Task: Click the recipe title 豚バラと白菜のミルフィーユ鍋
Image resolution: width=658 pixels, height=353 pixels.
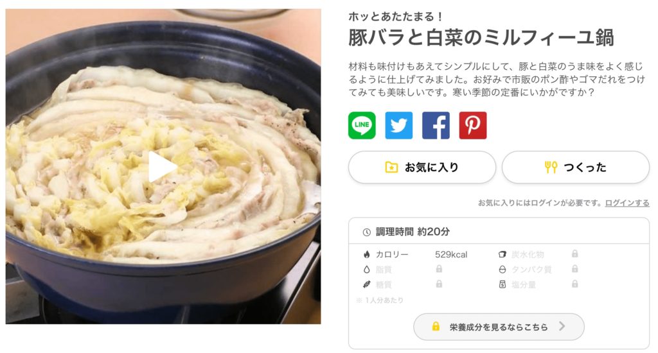Action: pos(481,37)
